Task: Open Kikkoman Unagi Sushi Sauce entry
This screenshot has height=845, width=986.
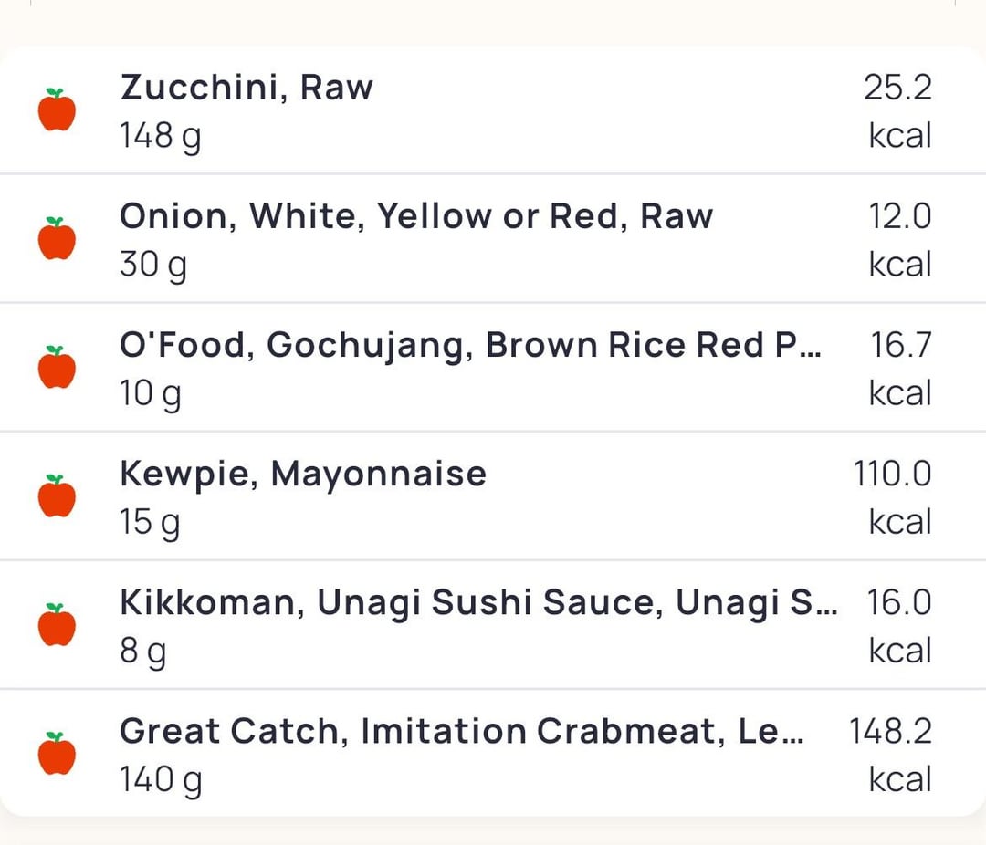Action: (493, 625)
